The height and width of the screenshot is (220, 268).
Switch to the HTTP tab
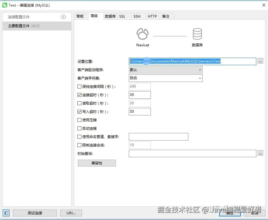(152, 16)
